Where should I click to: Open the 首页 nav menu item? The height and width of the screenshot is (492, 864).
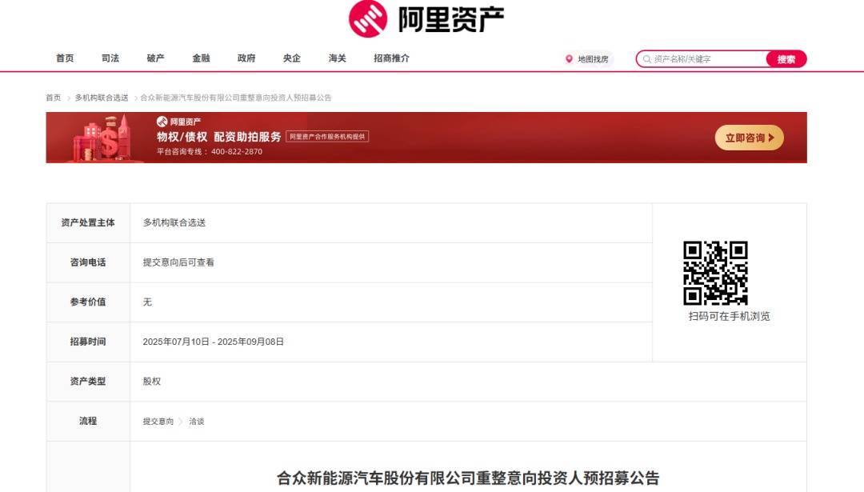(65, 58)
